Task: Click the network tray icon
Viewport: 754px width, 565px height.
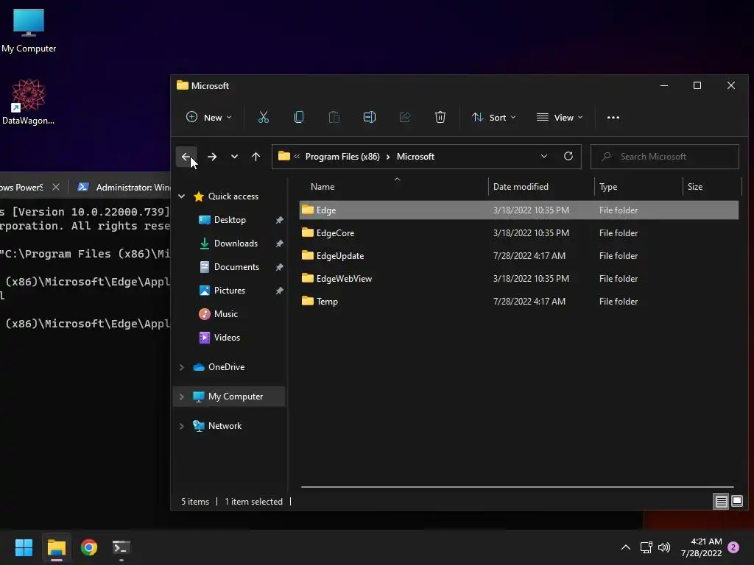Action: (x=646, y=547)
